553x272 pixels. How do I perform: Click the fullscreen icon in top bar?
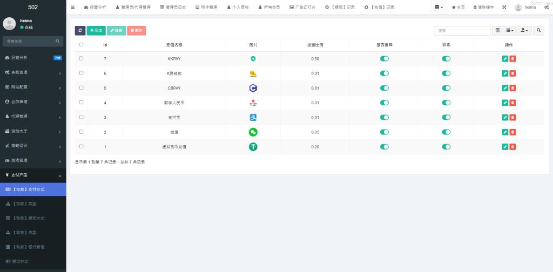tap(504, 8)
